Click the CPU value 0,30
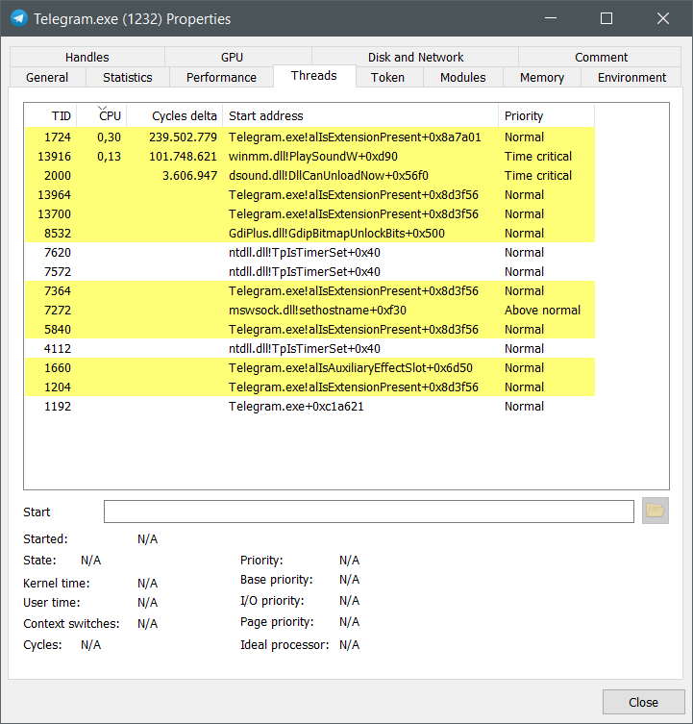693x724 pixels. [109, 137]
